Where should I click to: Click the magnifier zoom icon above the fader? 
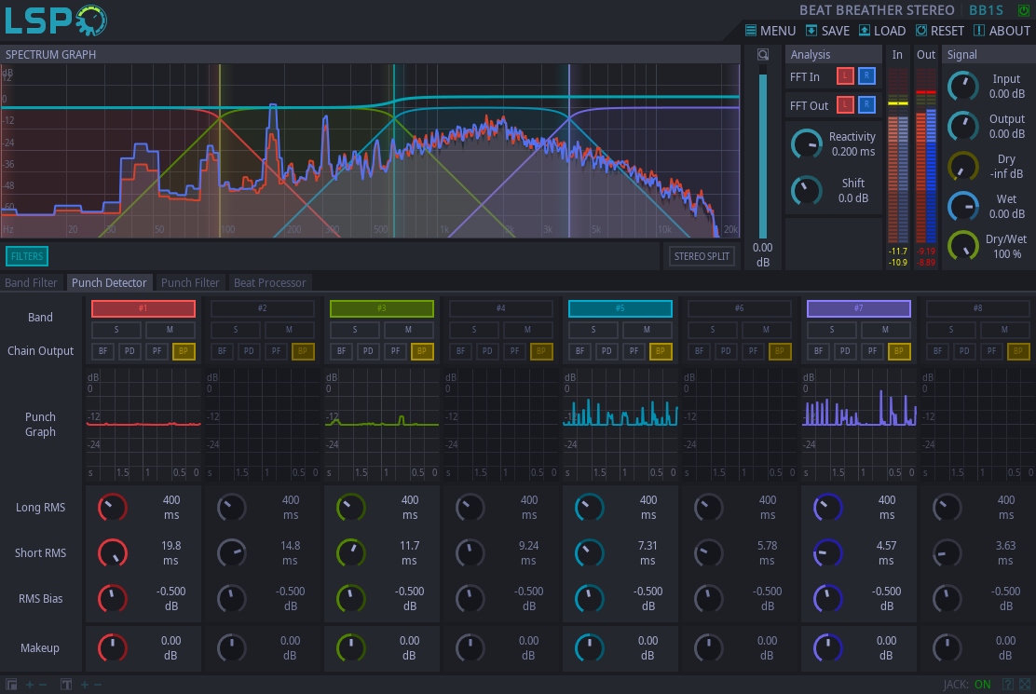[x=762, y=55]
